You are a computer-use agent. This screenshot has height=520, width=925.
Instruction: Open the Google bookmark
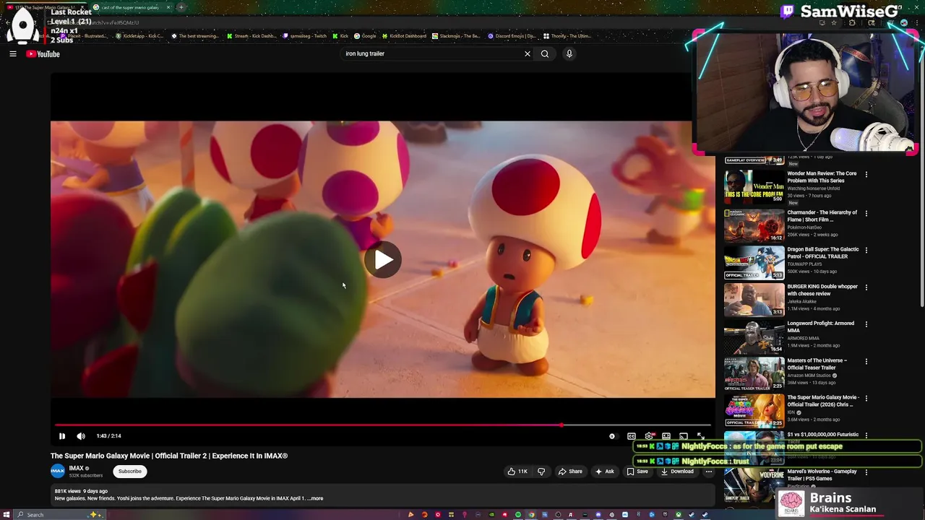[365, 36]
